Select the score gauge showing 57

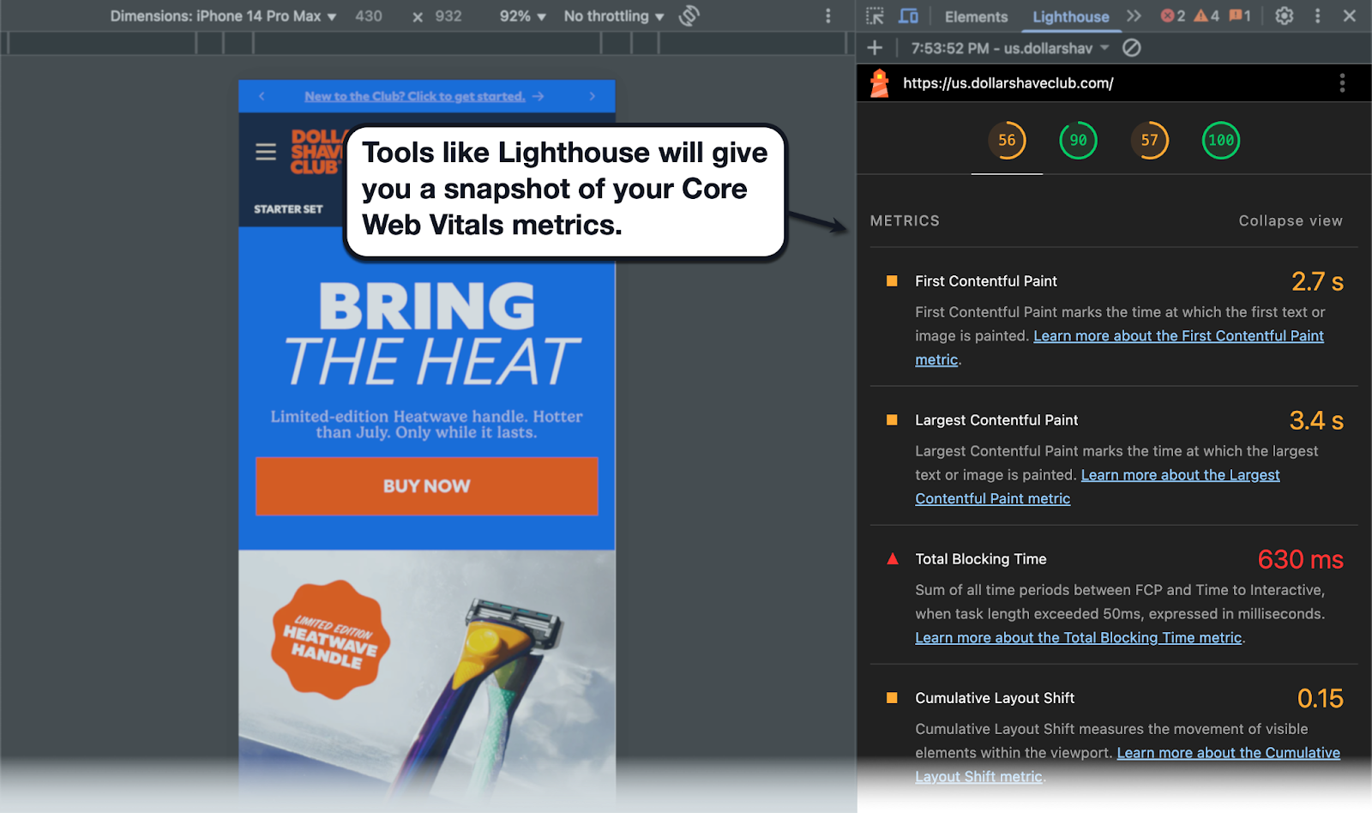(x=1150, y=141)
